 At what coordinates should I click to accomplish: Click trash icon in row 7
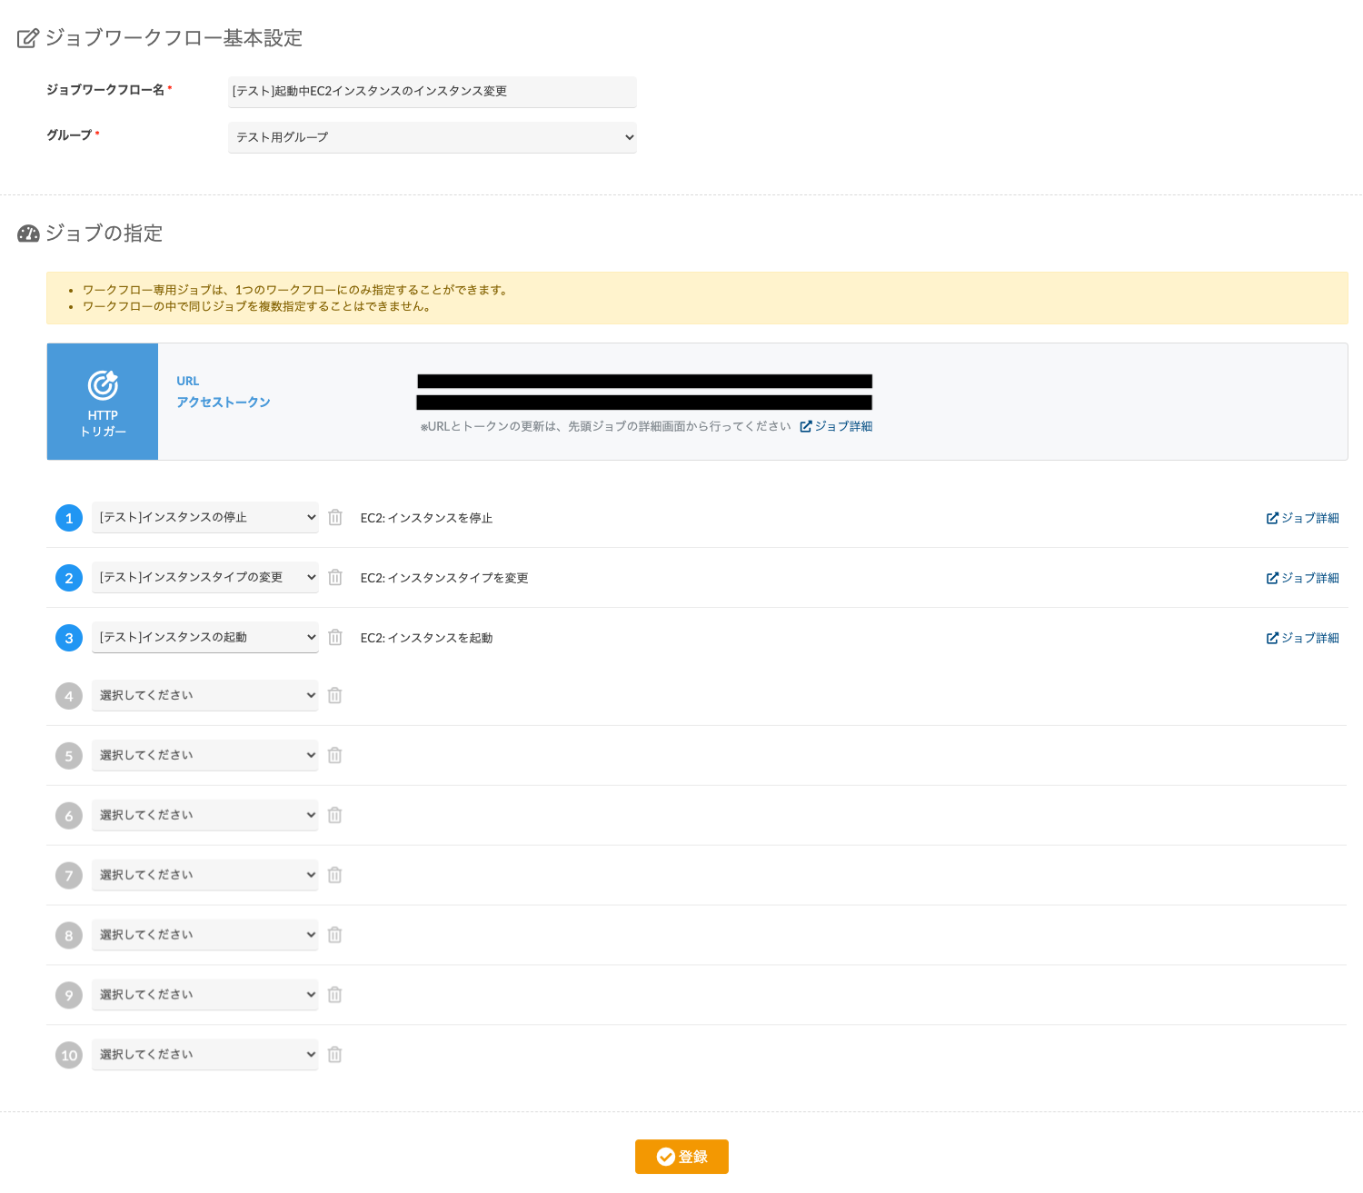pyautogui.click(x=334, y=875)
